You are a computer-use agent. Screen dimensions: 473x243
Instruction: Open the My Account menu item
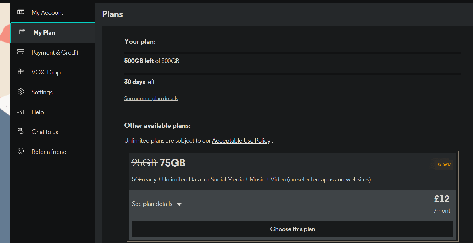[x=47, y=13]
